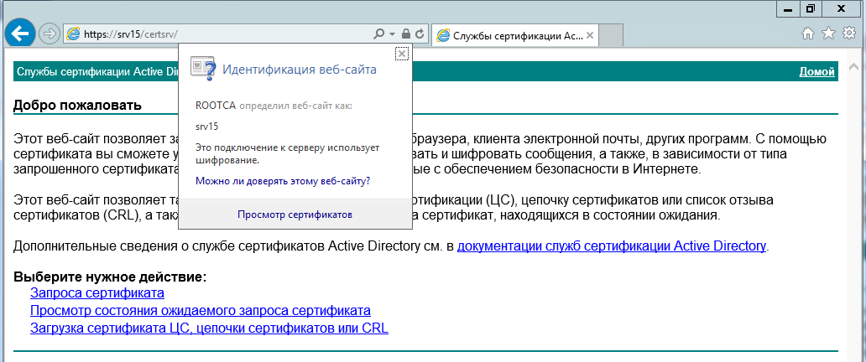Click the Добро пожаловать heading

(77, 105)
